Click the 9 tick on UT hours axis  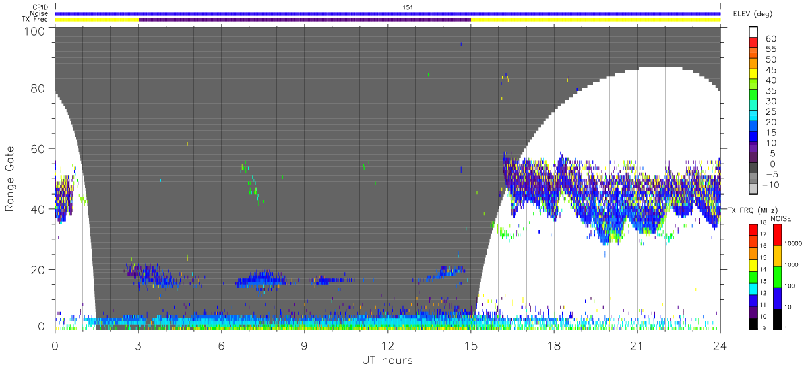[305, 345]
